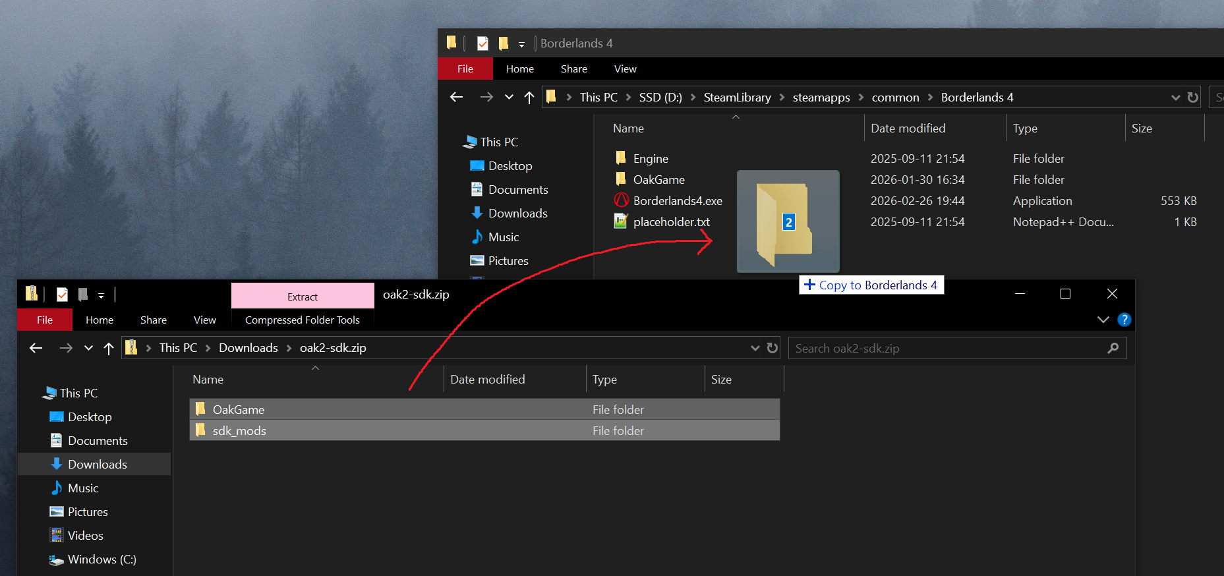Click Downloads breadcrumb in oak2-sdk.zip address bar
Image resolution: width=1224 pixels, height=576 pixels.
248,348
